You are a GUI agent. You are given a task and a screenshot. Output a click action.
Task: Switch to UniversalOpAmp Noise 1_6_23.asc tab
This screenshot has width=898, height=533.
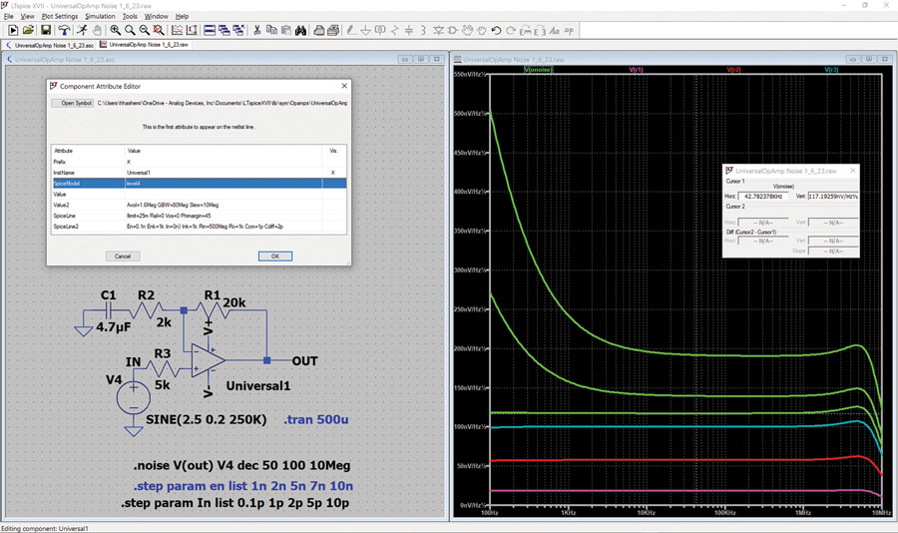(x=51, y=45)
